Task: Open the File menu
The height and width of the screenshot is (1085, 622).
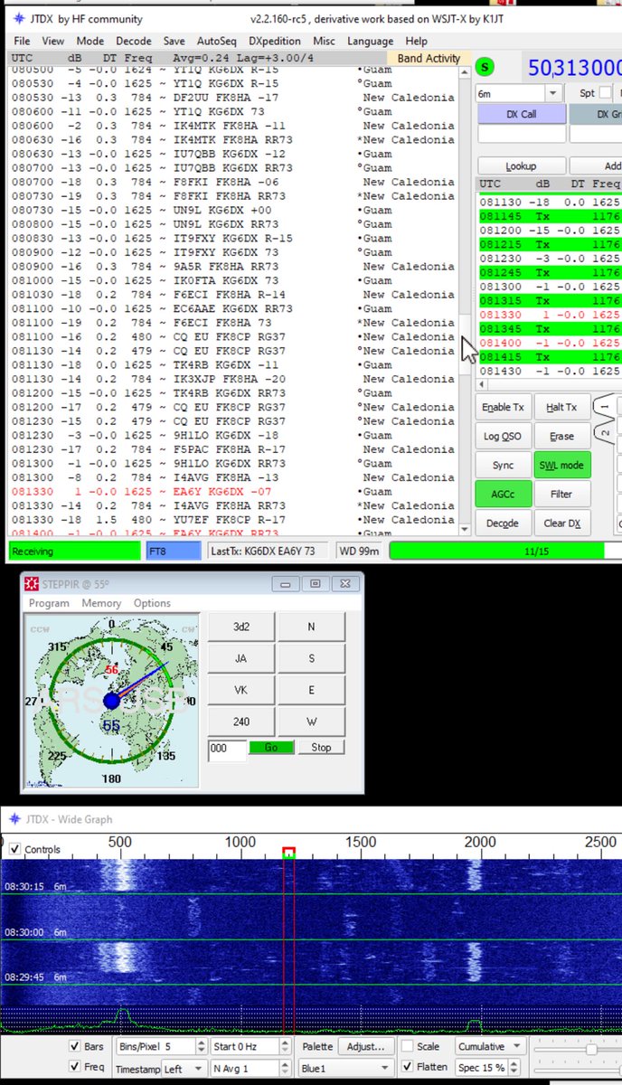Action: point(23,41)
